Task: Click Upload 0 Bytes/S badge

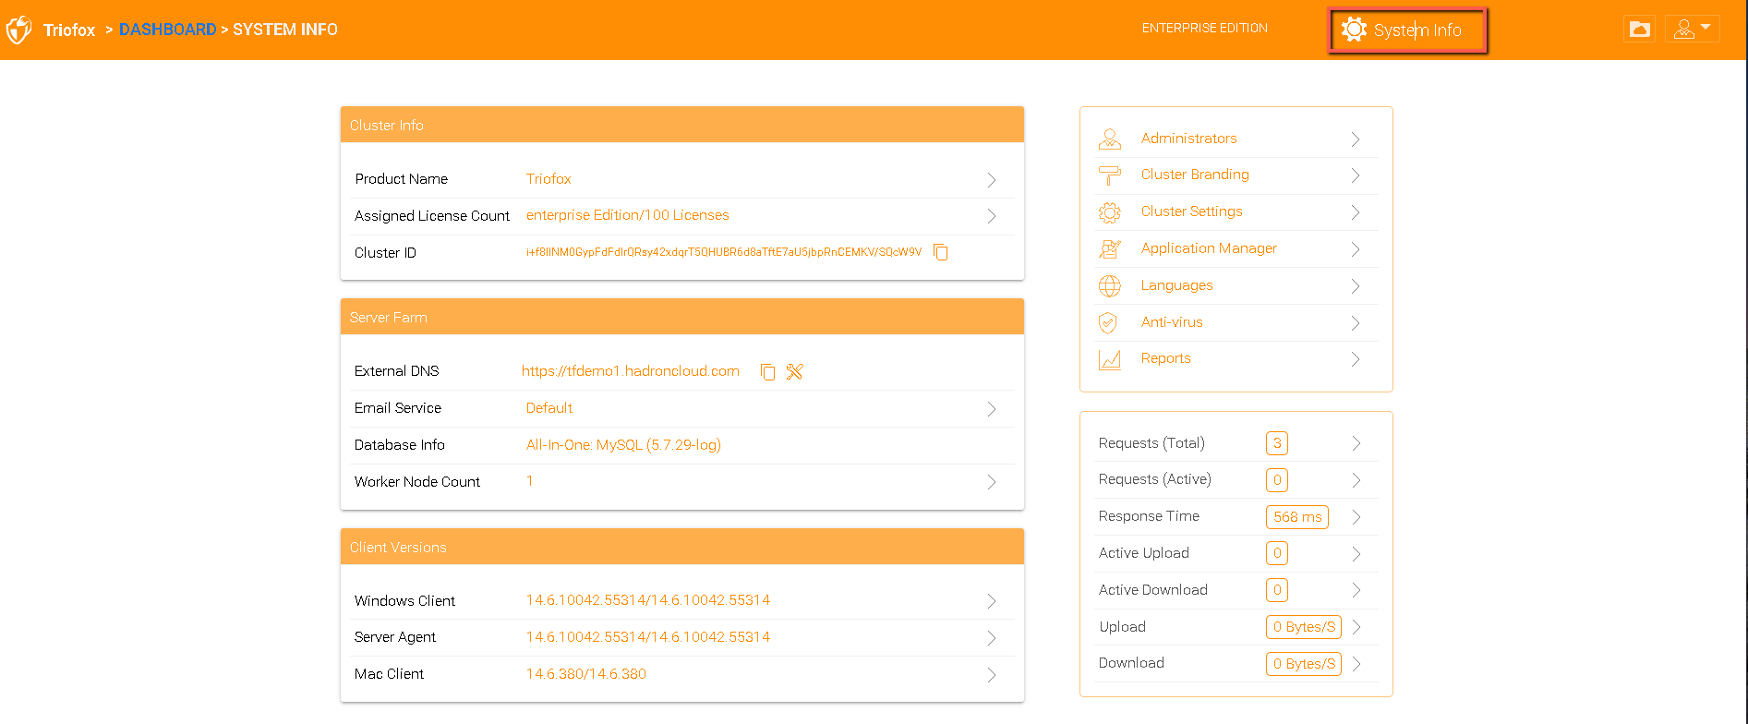Action: click(x=1304, y=627)
